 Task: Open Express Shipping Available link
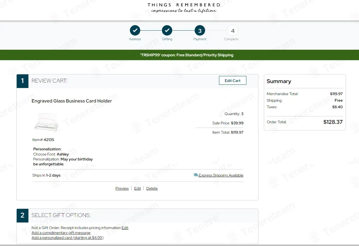[x=221, y=175]
